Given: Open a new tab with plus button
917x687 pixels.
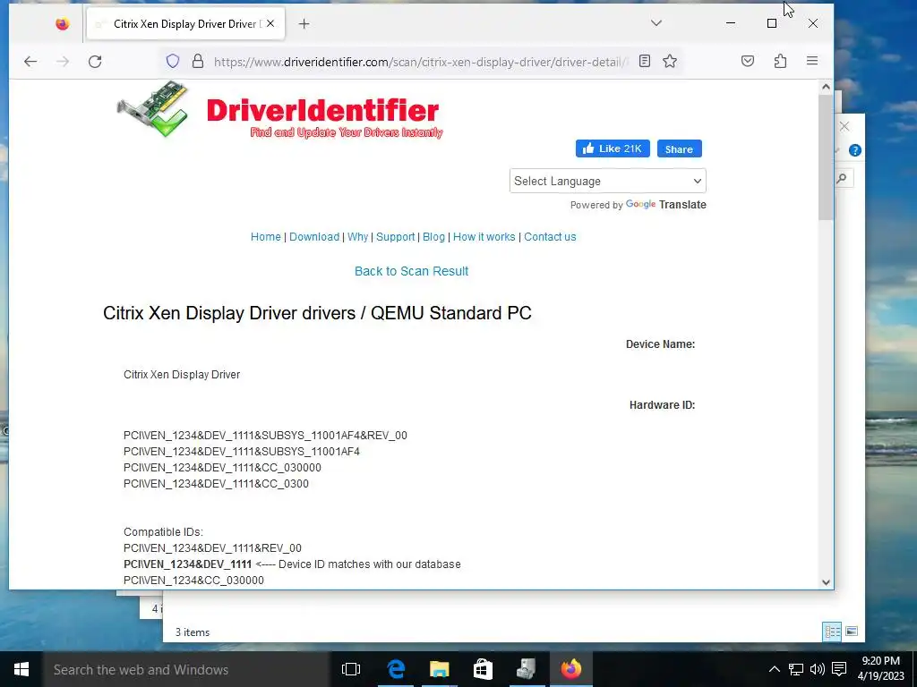Looking at the screenshot, I should pos(304,24).
